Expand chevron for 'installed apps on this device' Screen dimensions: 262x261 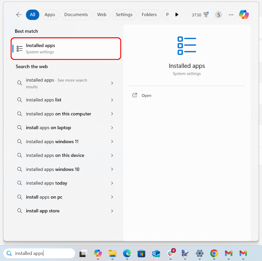[x=112, y=156]
